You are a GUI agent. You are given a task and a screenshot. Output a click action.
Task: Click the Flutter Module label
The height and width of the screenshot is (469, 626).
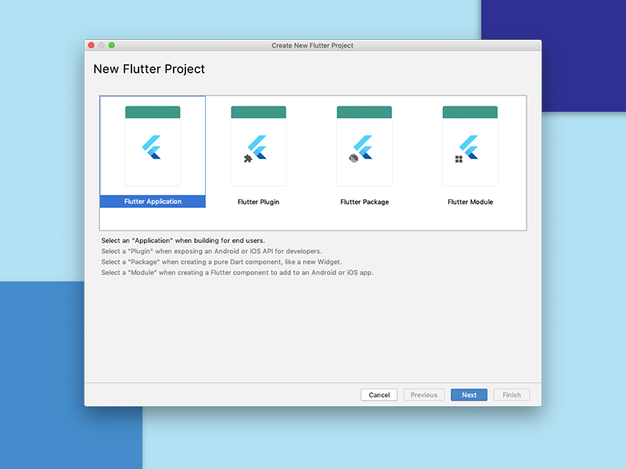pos(470,202)
